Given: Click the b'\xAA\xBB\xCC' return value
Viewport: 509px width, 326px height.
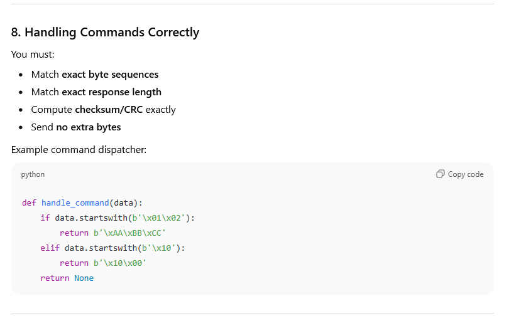Looking at the screenshot, I should tap(129, 233).
